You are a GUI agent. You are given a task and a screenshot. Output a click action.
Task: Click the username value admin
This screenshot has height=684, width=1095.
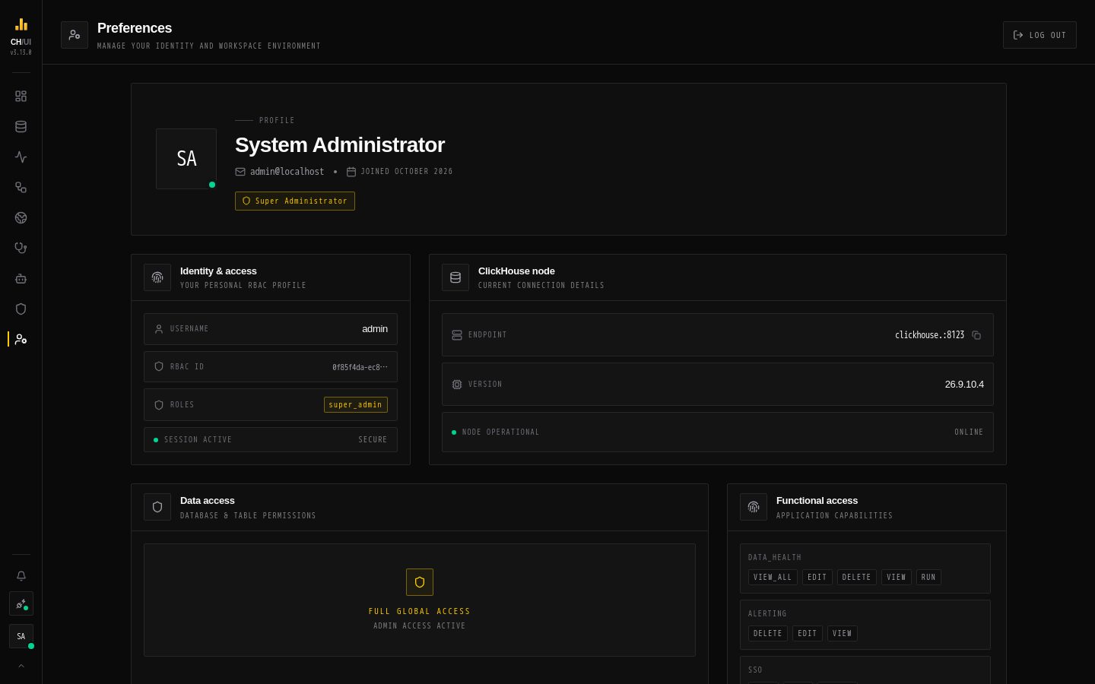click(x=375, y=329)
